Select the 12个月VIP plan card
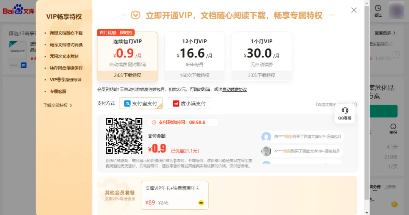409x215 pixels. tap(195, 56)
